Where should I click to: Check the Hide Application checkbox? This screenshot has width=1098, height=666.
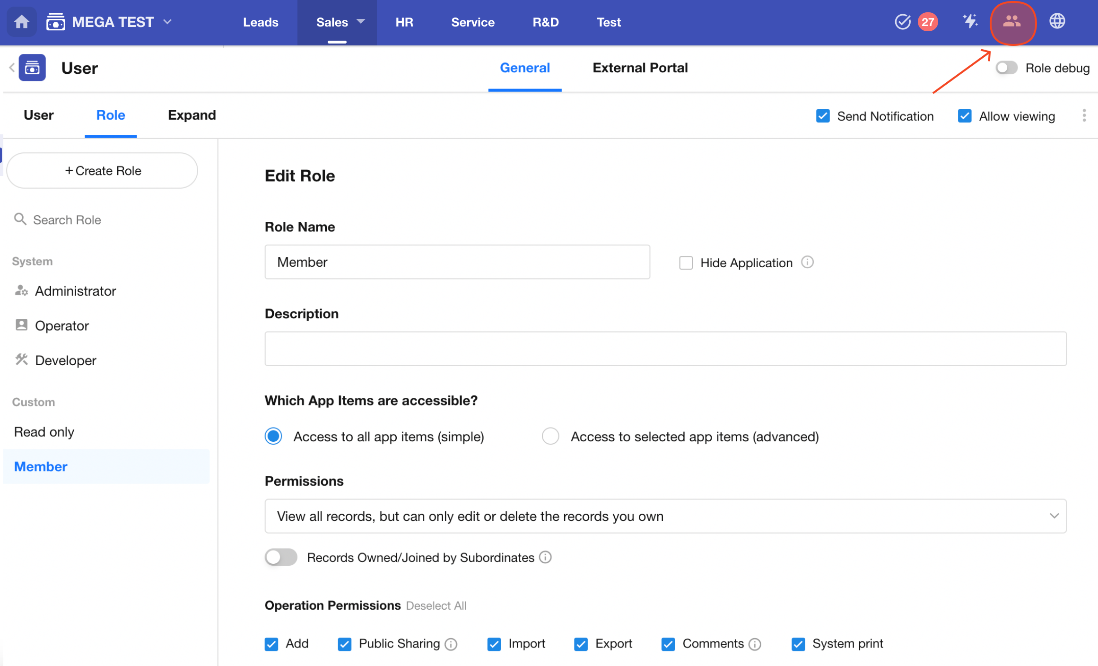click(686, 263)
